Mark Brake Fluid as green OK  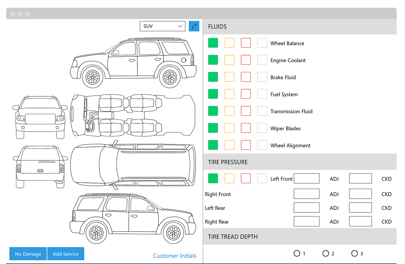pos(213,77)
